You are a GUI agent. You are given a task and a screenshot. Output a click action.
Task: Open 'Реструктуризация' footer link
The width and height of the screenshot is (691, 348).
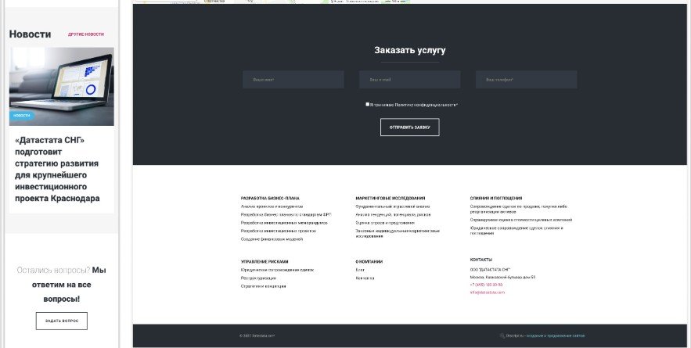(x=258, y=278)
